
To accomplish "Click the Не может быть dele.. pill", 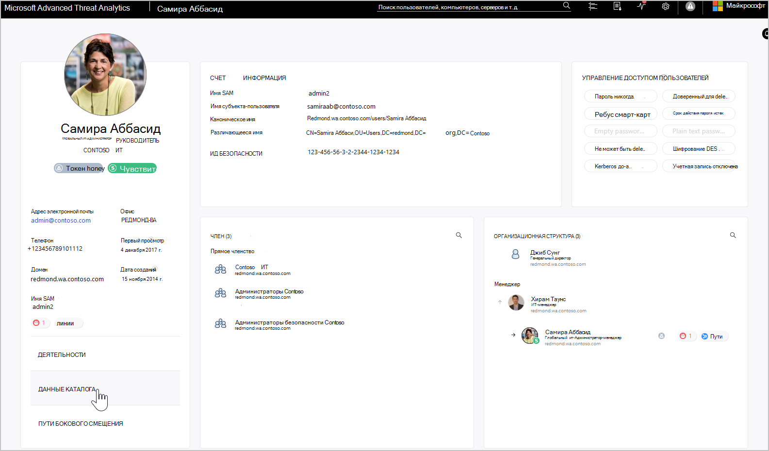I will (x=621, y=149).
